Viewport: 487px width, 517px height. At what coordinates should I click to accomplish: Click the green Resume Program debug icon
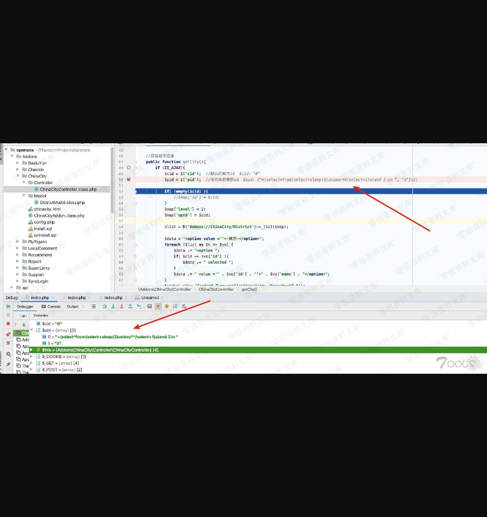click(x=8, y=306)
